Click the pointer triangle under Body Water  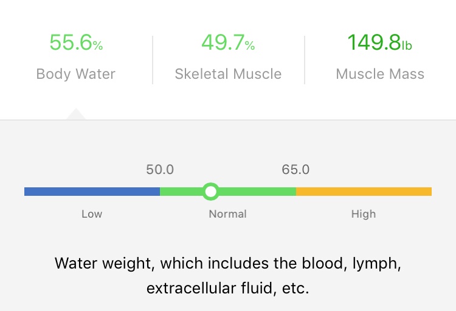(x=76, y=115)
